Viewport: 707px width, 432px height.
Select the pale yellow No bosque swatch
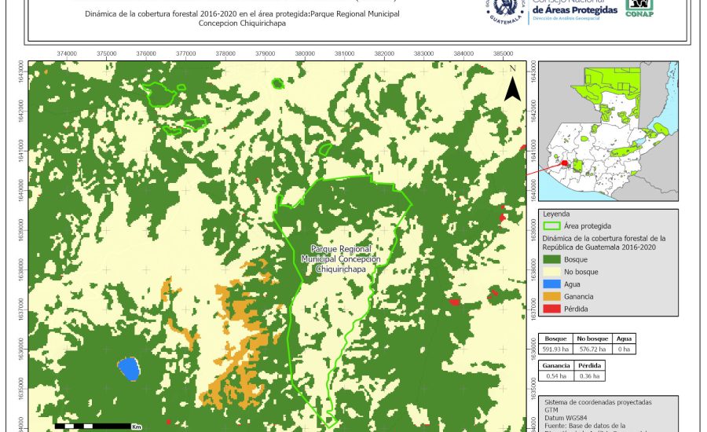pos(552,272)
